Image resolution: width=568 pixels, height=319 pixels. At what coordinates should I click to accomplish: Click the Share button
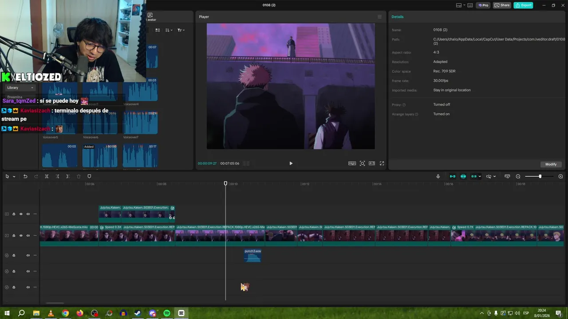tap(502, 5)
